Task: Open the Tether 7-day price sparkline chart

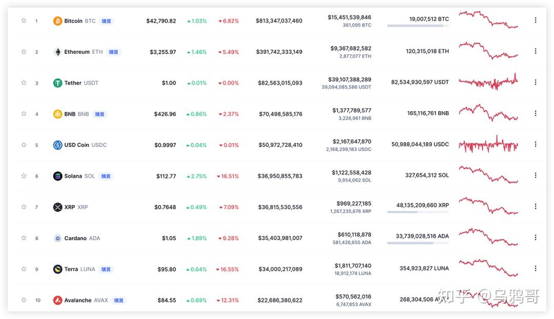Action: [488, 81]
